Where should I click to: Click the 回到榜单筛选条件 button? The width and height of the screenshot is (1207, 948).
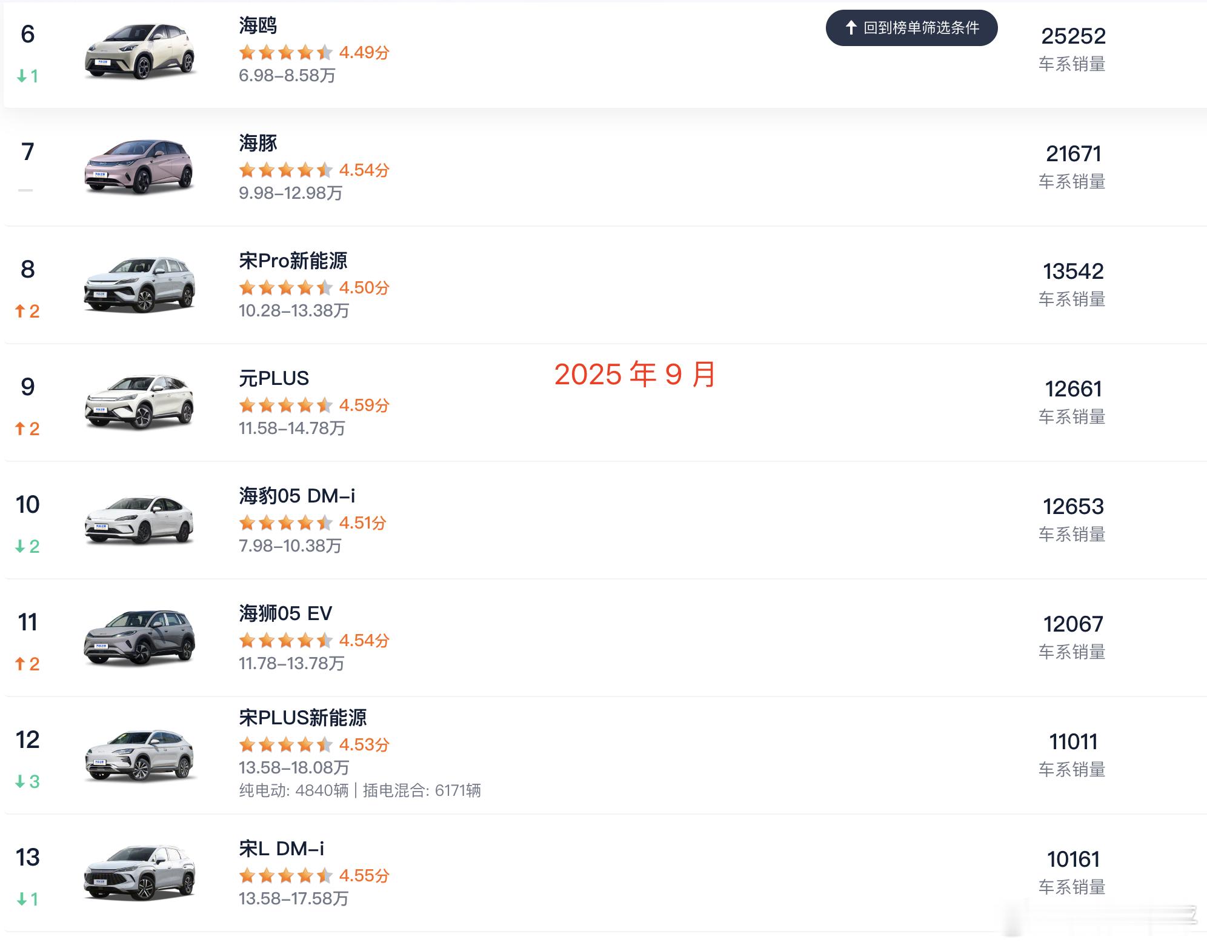point(911,28)
